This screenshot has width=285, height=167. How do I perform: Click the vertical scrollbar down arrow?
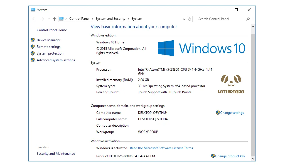pos(253,159)
